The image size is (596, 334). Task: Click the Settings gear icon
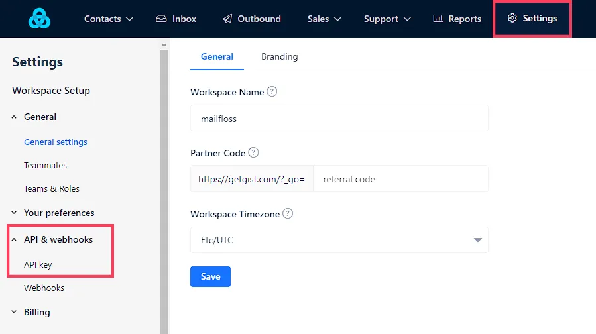pyautogui.click(x=512, y=18)
